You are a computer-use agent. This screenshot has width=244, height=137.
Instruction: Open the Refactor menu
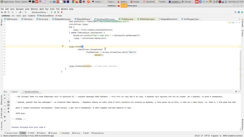pos(34,9)
